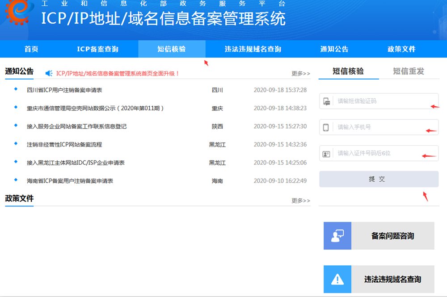Screen dimensions: 447x297
Task: Select the 短信核验 panel tab
Action: (x=348, y=71)
